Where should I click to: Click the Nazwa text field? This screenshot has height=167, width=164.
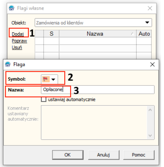(98, 90)
